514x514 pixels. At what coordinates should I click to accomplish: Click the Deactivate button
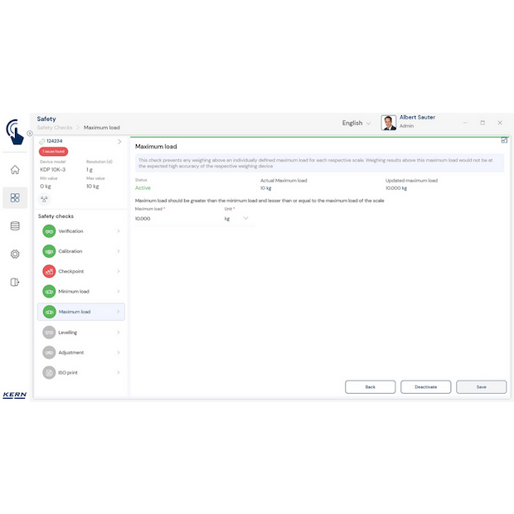[425, 387]
